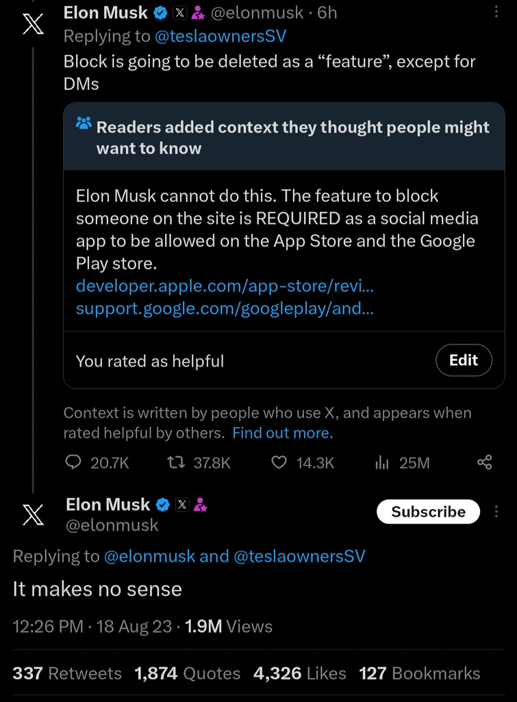Screen dimensions: 517x702
Task: Open the view analytics icon showing 25M
Action: click(x=382, y=463)
